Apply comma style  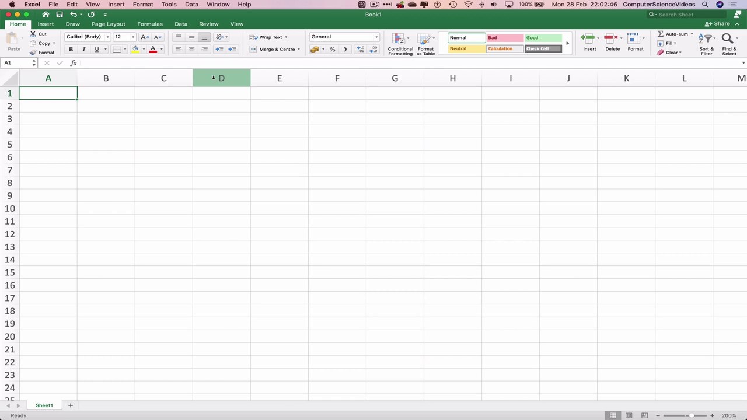345,50
